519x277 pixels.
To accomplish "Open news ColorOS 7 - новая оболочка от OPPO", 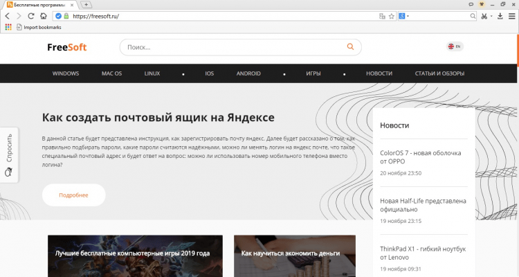I will pyautogui.click(x=420, y=157).
